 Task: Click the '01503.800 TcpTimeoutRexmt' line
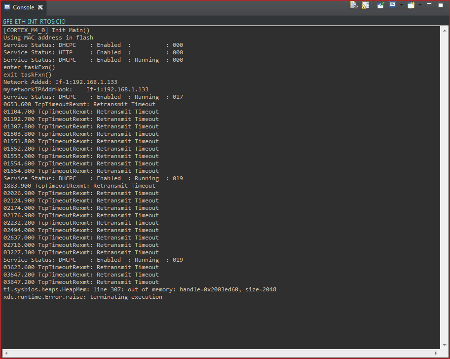[81, 134]
